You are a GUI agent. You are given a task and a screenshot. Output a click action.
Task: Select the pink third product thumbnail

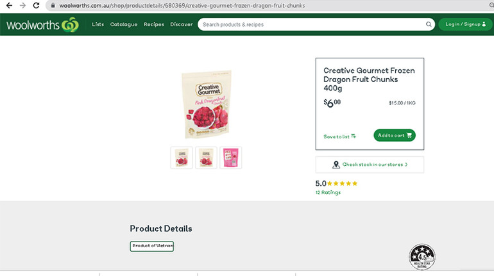230,158
